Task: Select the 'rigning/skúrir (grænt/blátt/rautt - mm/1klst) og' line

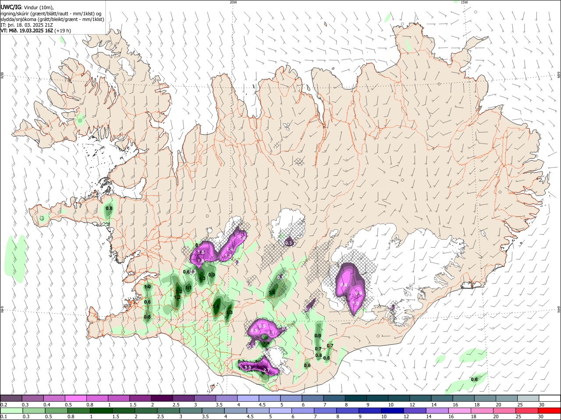Action: pos(51,14)
